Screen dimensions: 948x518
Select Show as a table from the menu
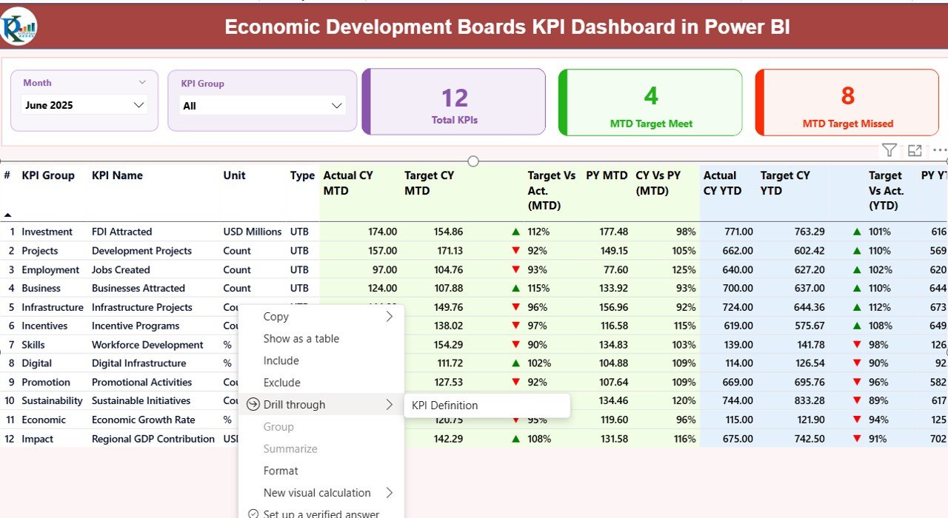301,338
